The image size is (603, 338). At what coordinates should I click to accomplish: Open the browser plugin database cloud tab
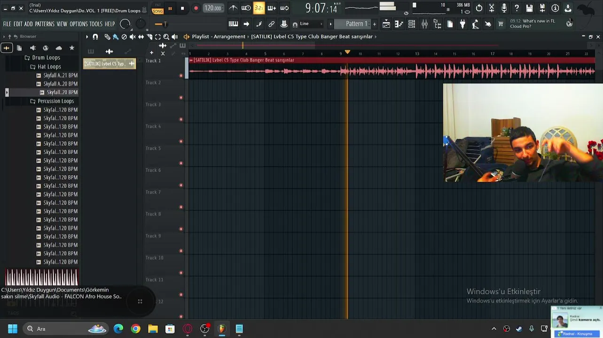click(59, 48)
